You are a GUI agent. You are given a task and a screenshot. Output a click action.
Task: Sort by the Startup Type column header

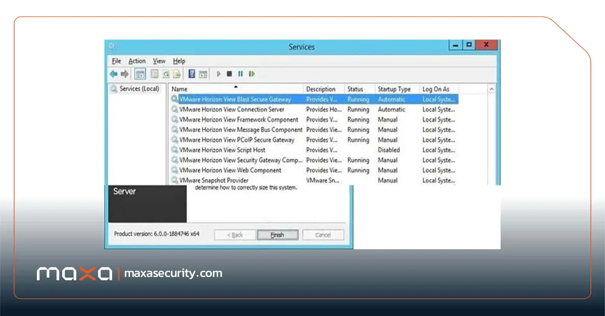point(397,89)
